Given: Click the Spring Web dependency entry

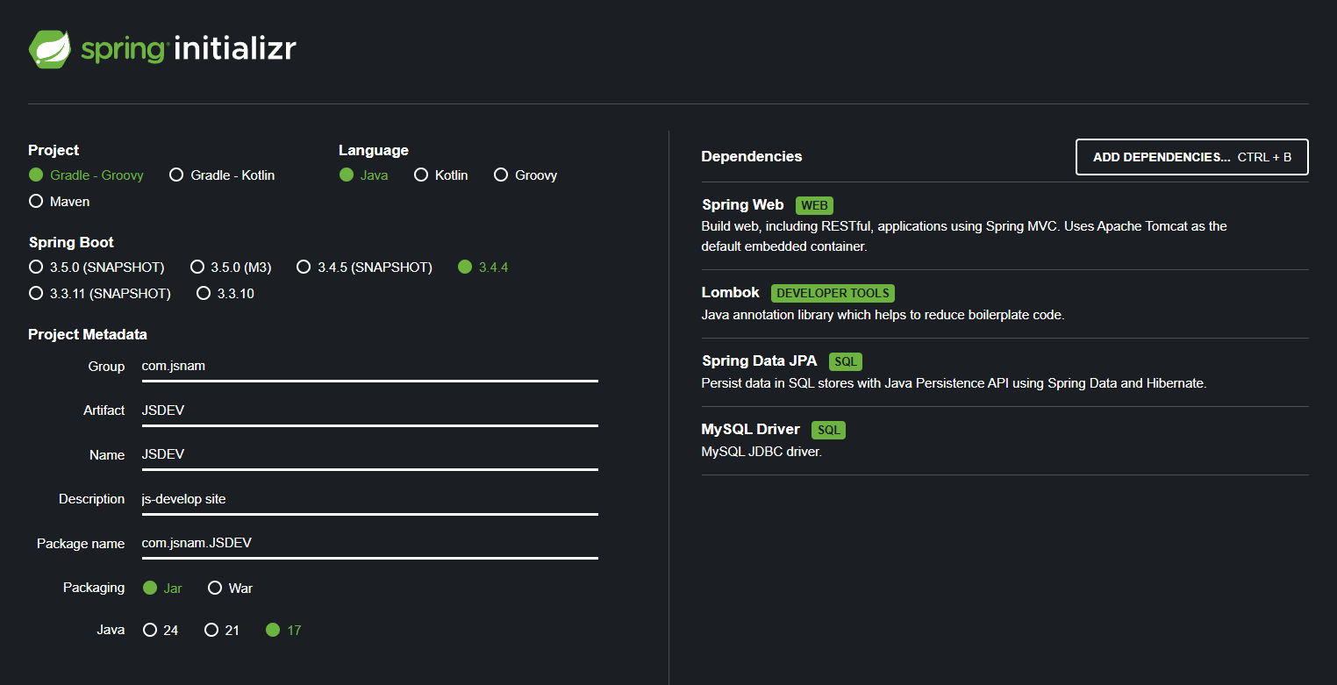Looking at the screenshot, I should (1005, 226).
